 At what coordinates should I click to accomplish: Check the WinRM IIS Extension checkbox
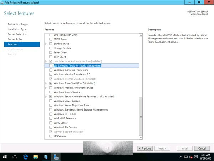[x=51, y=118]
